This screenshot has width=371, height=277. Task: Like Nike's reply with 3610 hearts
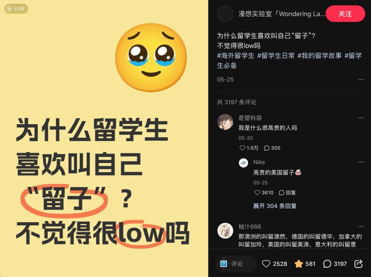(x=257, y=193)
